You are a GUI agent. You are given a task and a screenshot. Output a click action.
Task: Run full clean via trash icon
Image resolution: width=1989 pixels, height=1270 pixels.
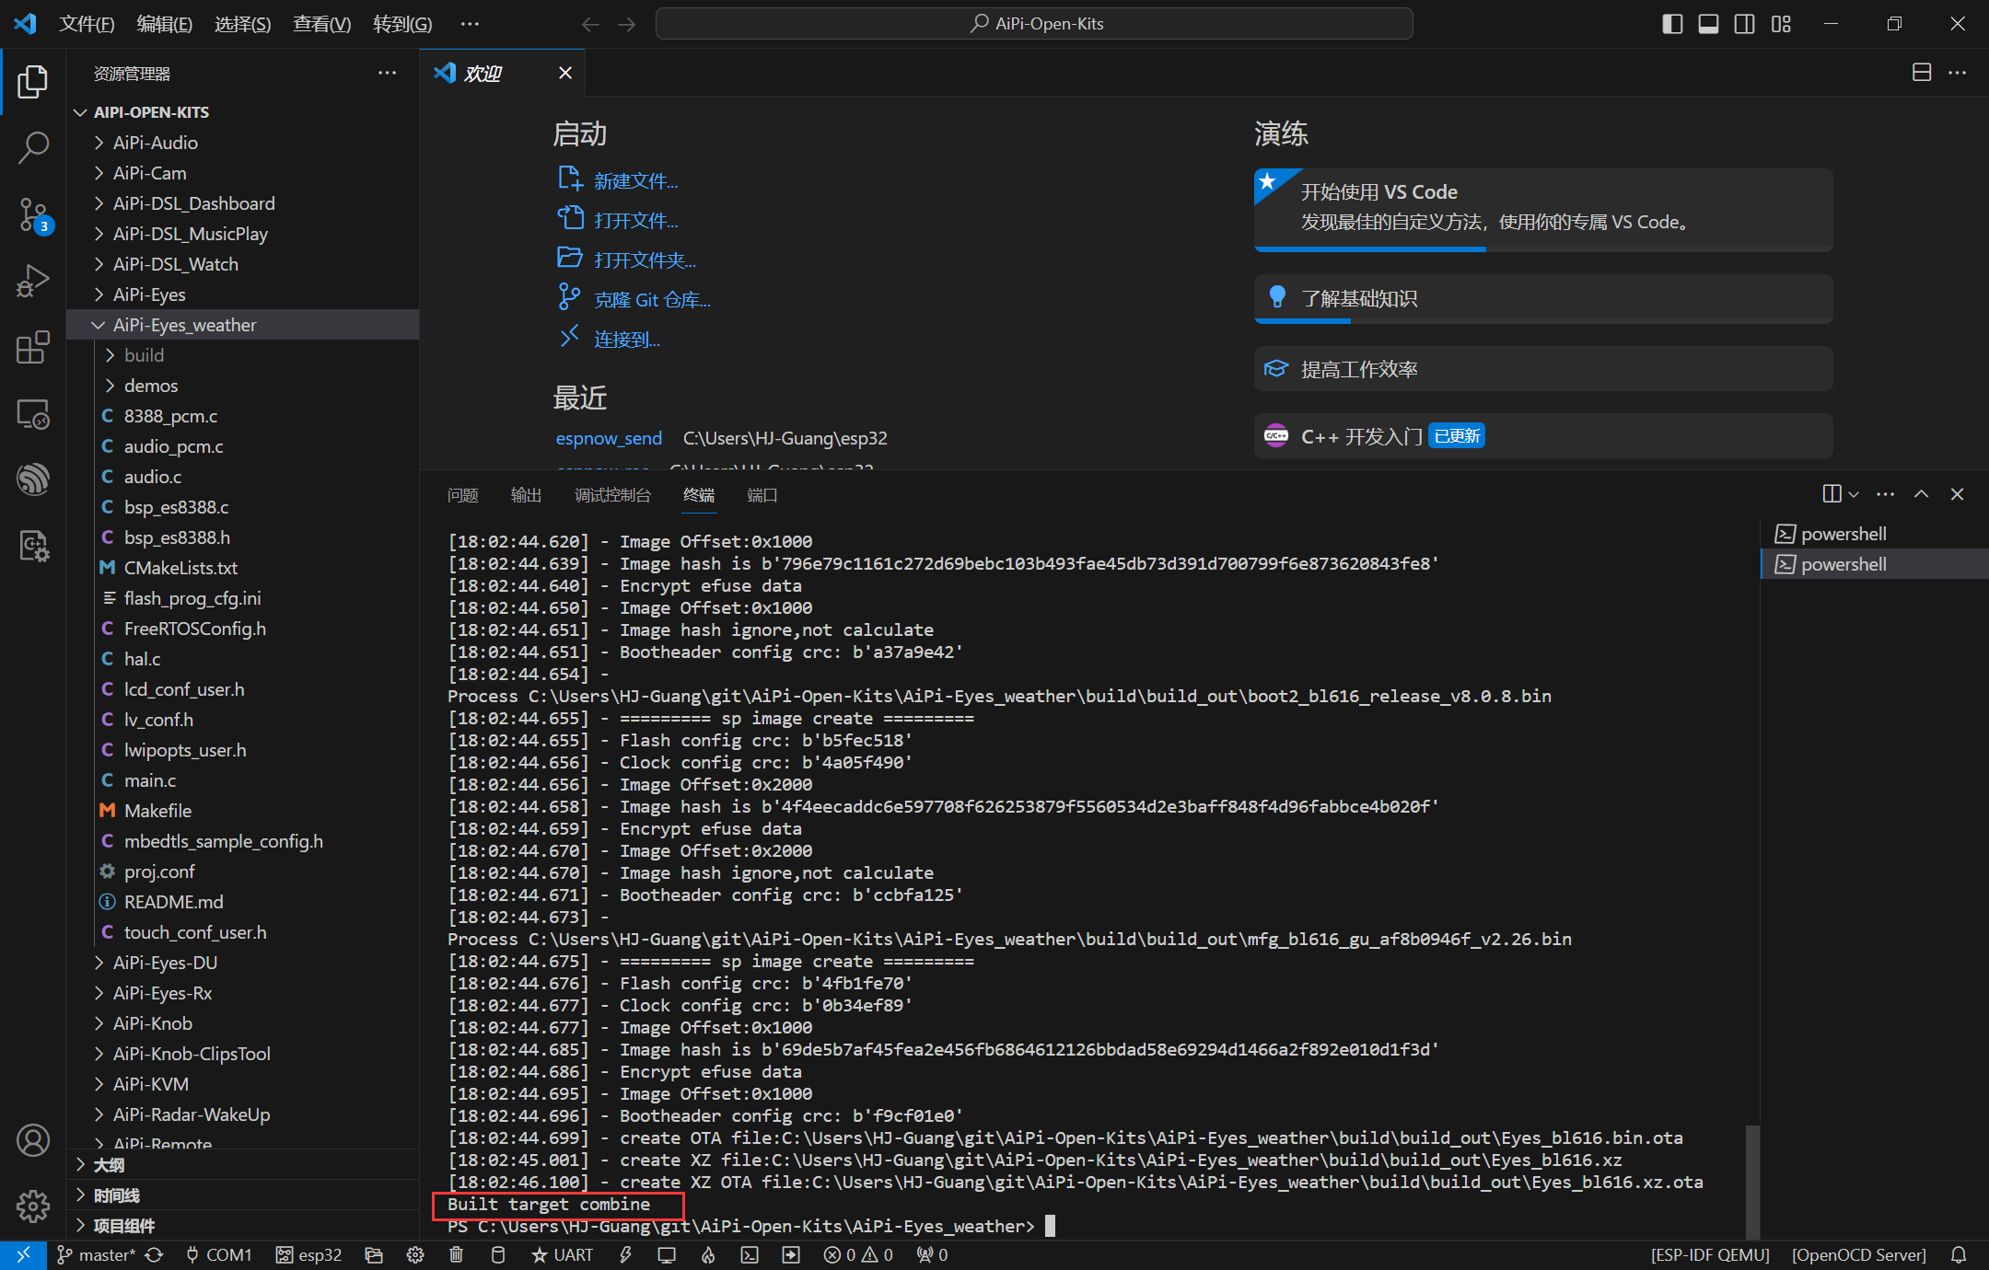(x=456, y=1254)
